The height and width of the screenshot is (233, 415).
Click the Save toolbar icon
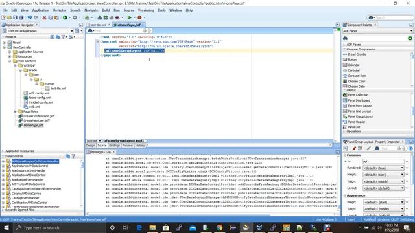(x=15, y=17)
